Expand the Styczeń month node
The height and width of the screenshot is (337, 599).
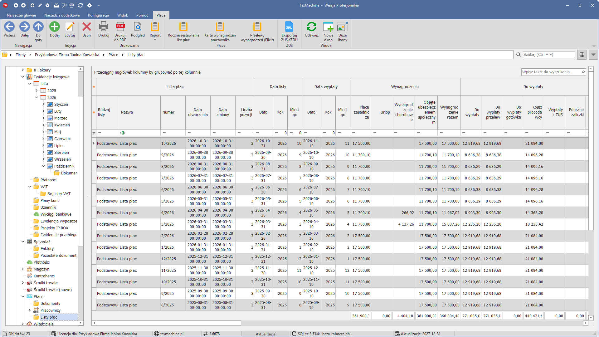point(43,104)
